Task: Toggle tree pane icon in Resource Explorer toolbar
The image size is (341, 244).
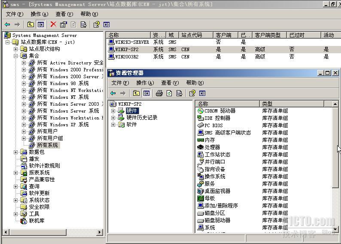Action: [x=146, y=93]
